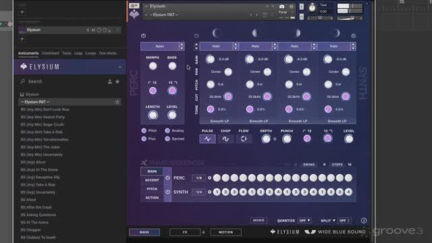The width and height of the screenshot is (432, 243).
Task: Click the preset Search field
Action: click(x=66, y=81)
